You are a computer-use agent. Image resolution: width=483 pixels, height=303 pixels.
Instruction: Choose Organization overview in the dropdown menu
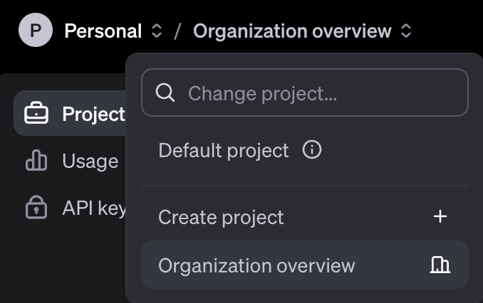pos(305,265)
